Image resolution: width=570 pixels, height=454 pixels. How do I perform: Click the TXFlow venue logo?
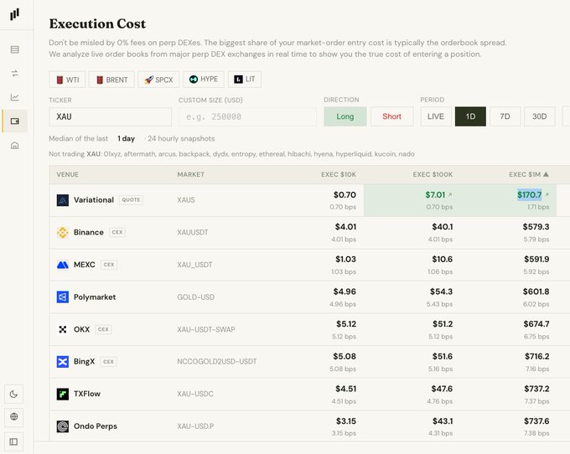click(63, 394)
